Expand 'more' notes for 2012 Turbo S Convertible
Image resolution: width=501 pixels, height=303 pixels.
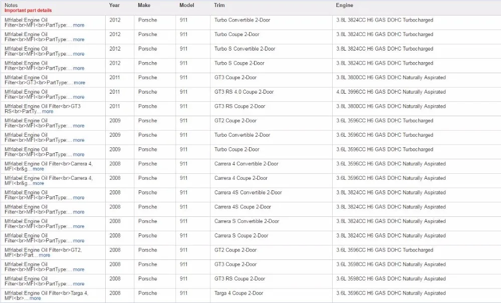click(x=79, y=54)
